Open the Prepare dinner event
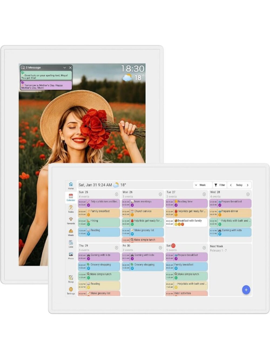 230,213
